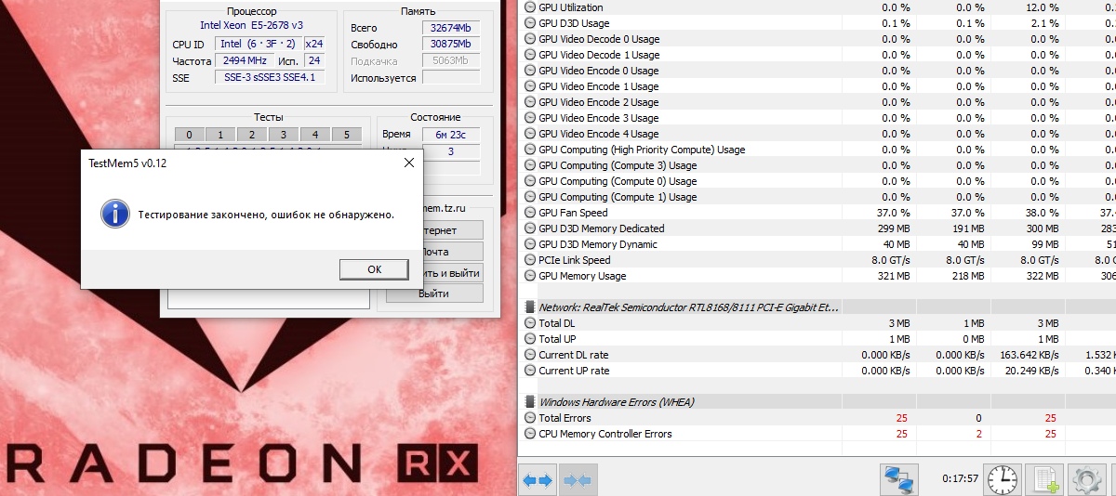
Task: Select the GPU Video Encode 1 Usage row
Action: tap(817, 86)
